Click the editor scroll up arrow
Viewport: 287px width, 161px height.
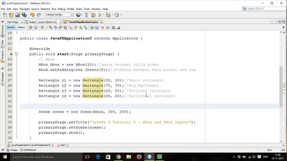[281, 32]
